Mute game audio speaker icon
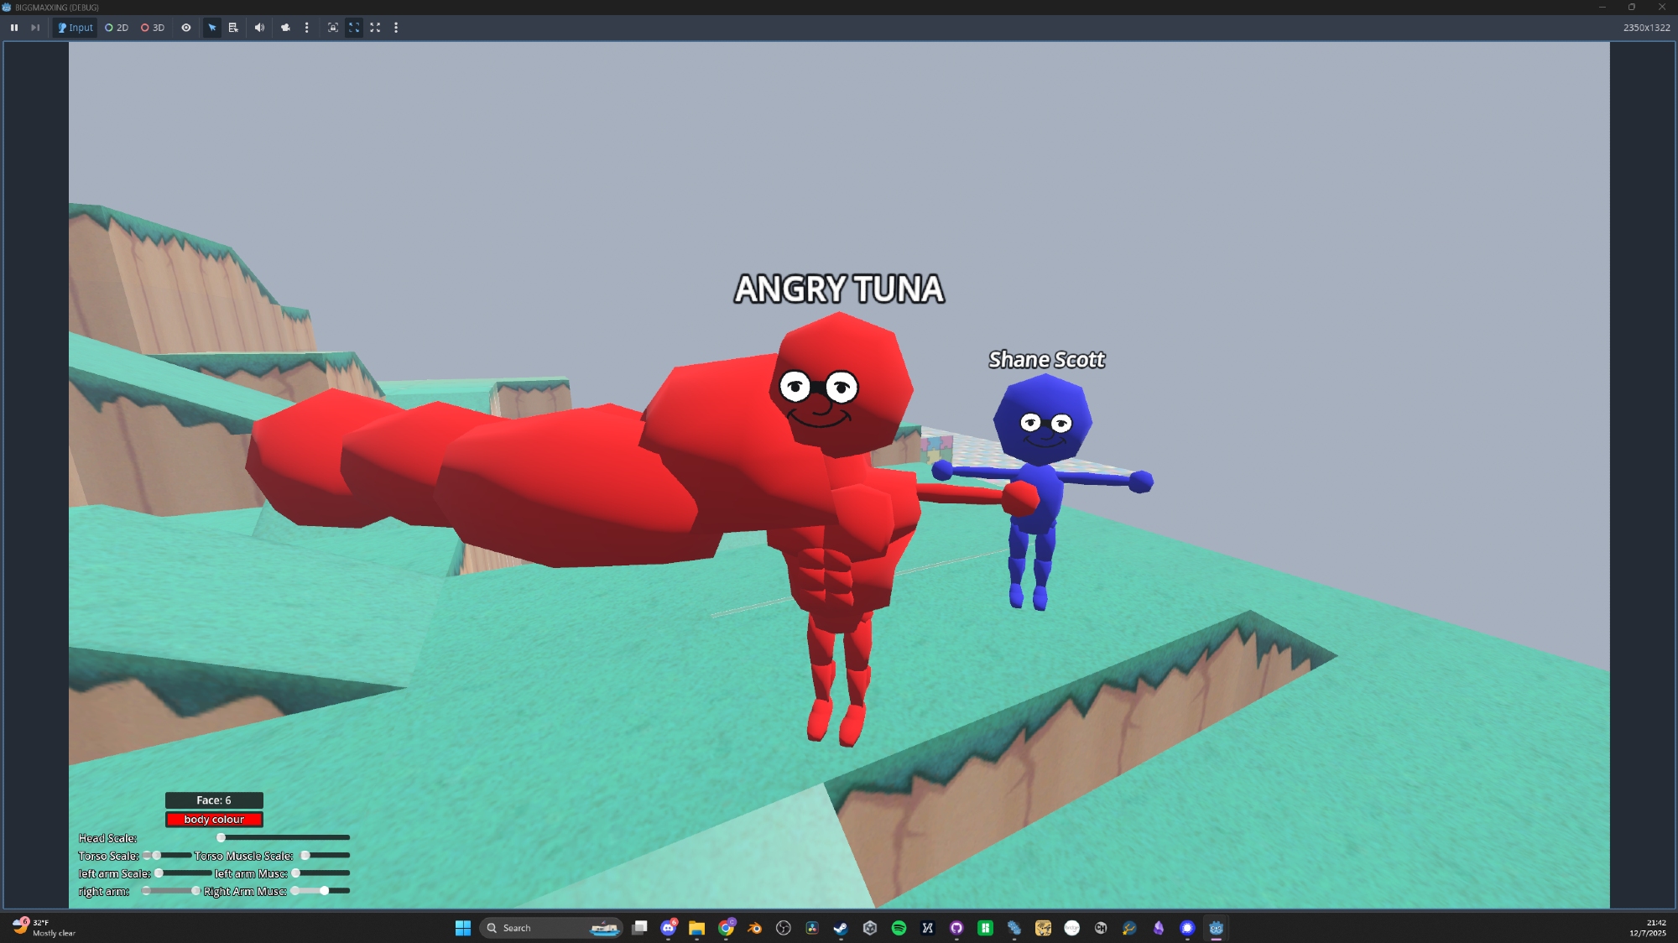 (259, 28)
